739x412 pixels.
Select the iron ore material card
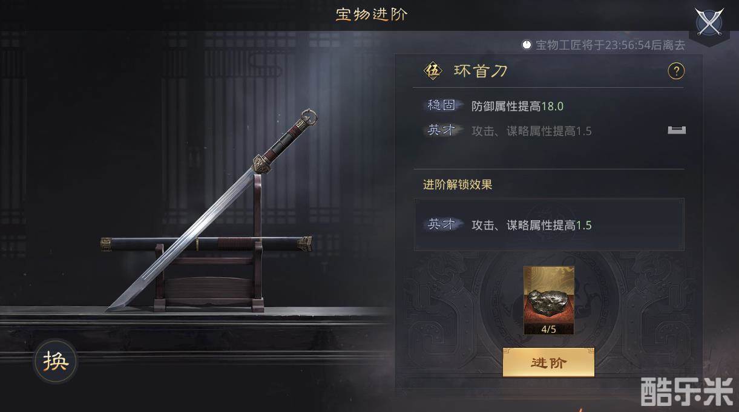[x=549, y=300]
